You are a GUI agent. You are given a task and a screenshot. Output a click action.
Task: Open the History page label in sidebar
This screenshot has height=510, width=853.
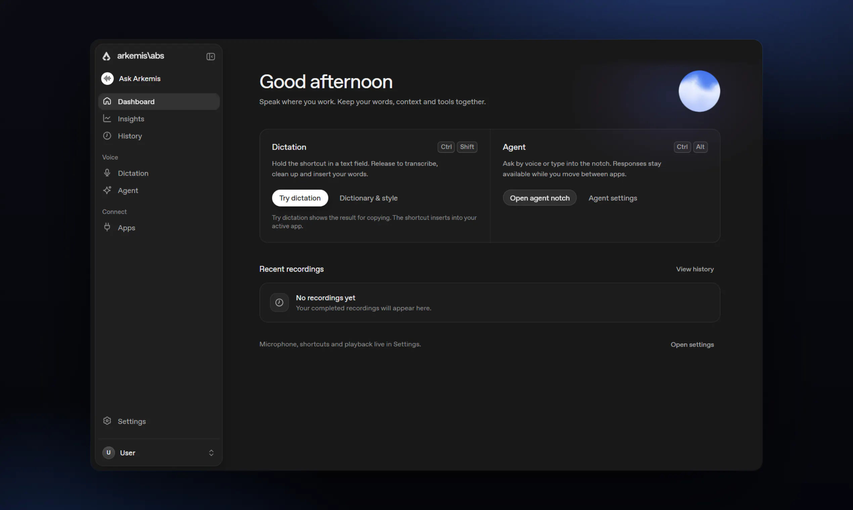pos(130,136)
